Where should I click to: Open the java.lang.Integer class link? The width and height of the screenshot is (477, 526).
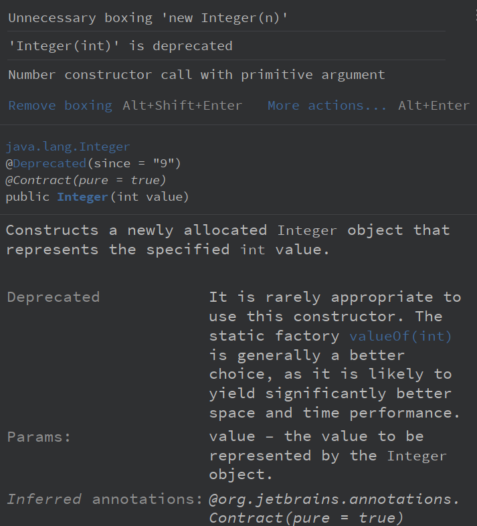coord(68,147)
